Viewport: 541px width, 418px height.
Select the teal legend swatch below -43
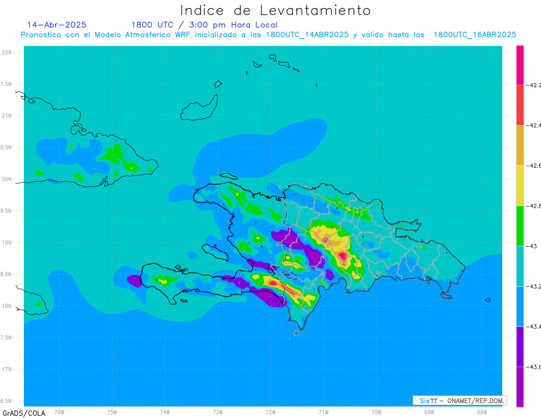point(520,266)
